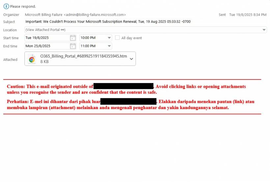Click the info icon beside Please respond

(x=6, y=6)
